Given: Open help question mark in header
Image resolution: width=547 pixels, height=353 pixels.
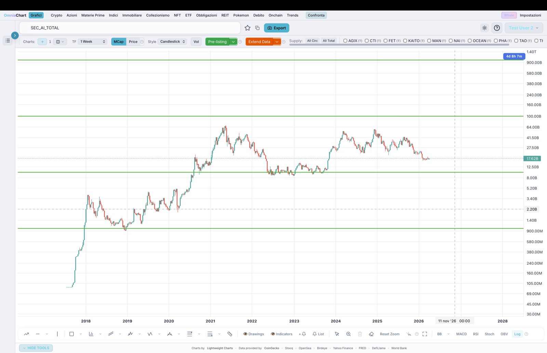Looking at the screenshot, I should click(x=497, y=28).
